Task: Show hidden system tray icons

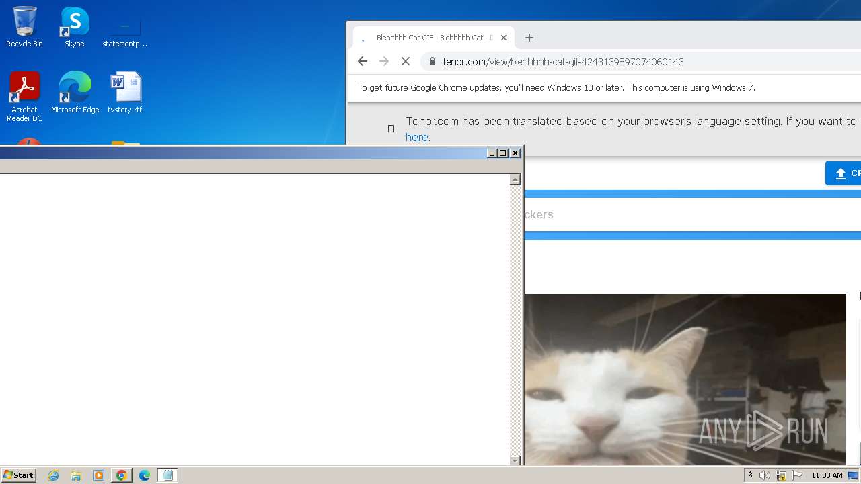Action: [750, 475]
